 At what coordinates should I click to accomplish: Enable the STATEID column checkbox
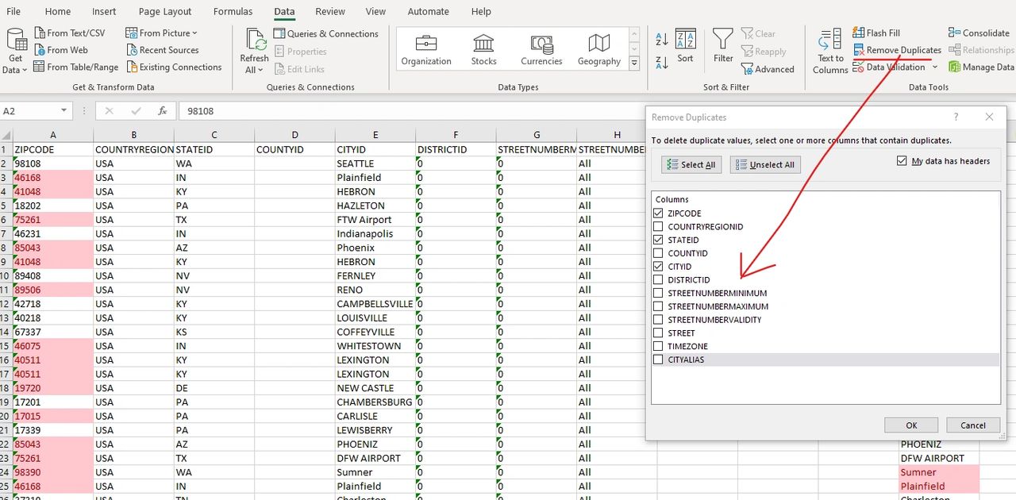pyautogui.click(x=658, y=240)
